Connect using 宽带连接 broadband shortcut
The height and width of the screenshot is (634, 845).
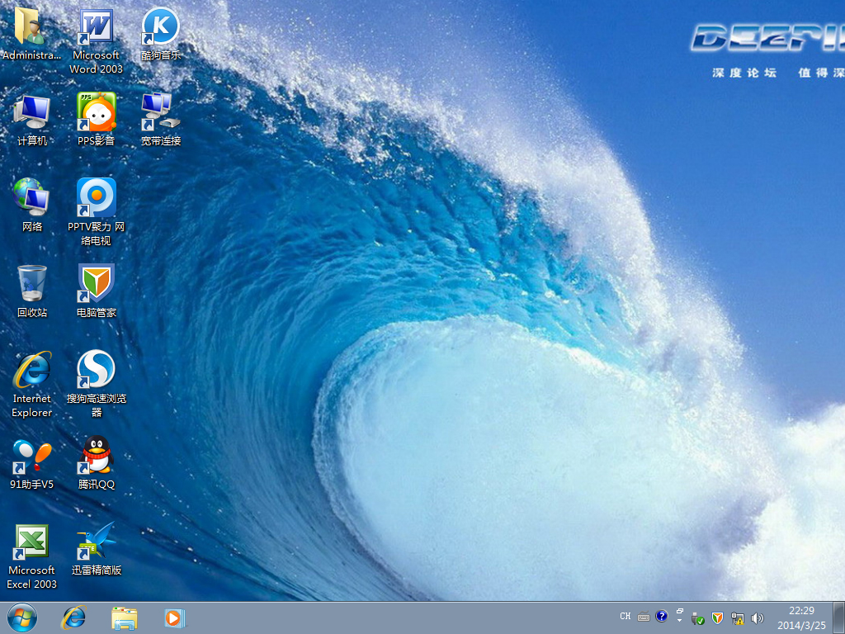click(159, 111)
